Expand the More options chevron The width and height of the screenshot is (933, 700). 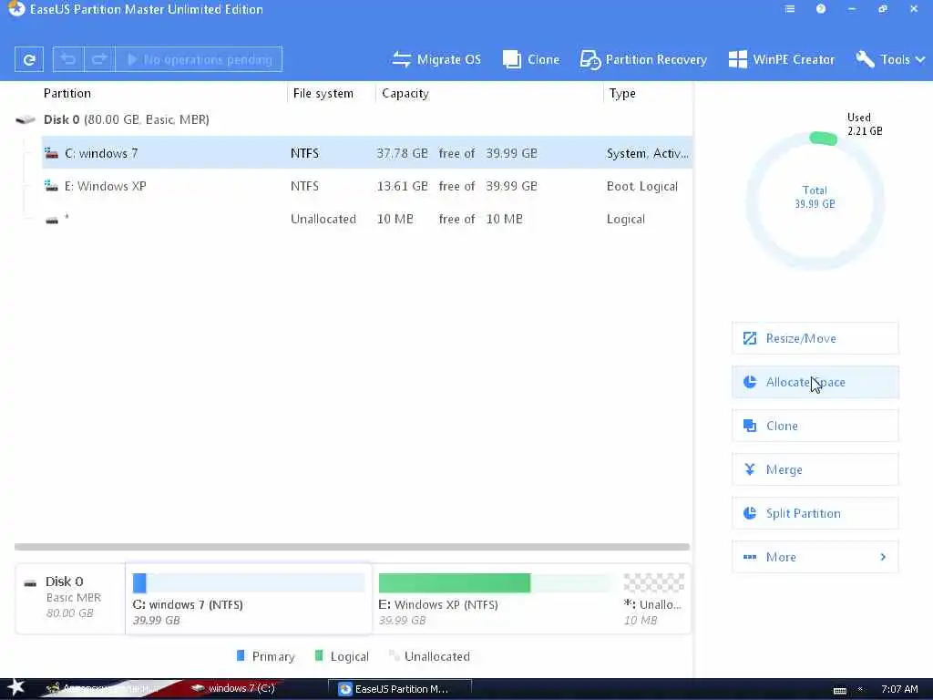883,557
